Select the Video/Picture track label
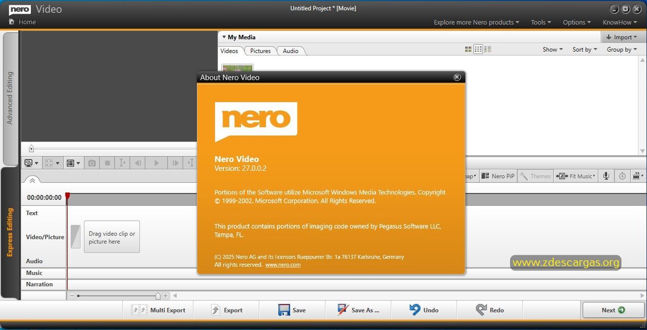This screenshot has height=330, width=647. (x=45, y=237)
